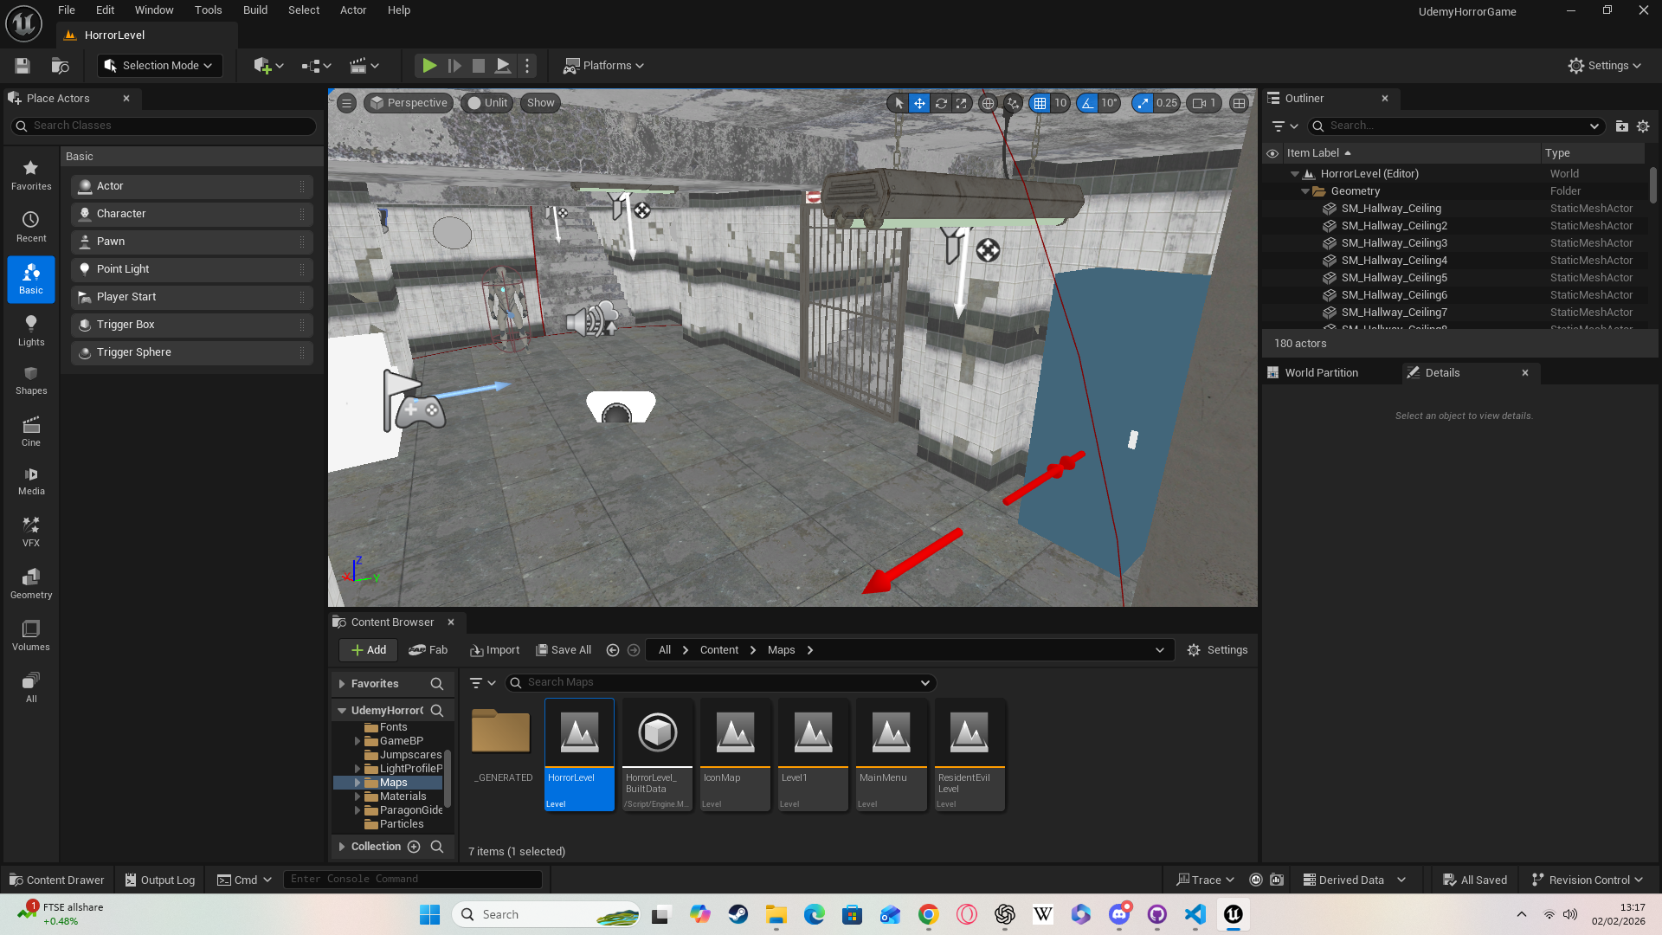
Task: Open the VFX category in Place Actors
Action: tap(31, 532)
